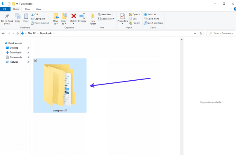Open the Copy to menu
The width and height of the screenshot is (236, 155).
64,19
